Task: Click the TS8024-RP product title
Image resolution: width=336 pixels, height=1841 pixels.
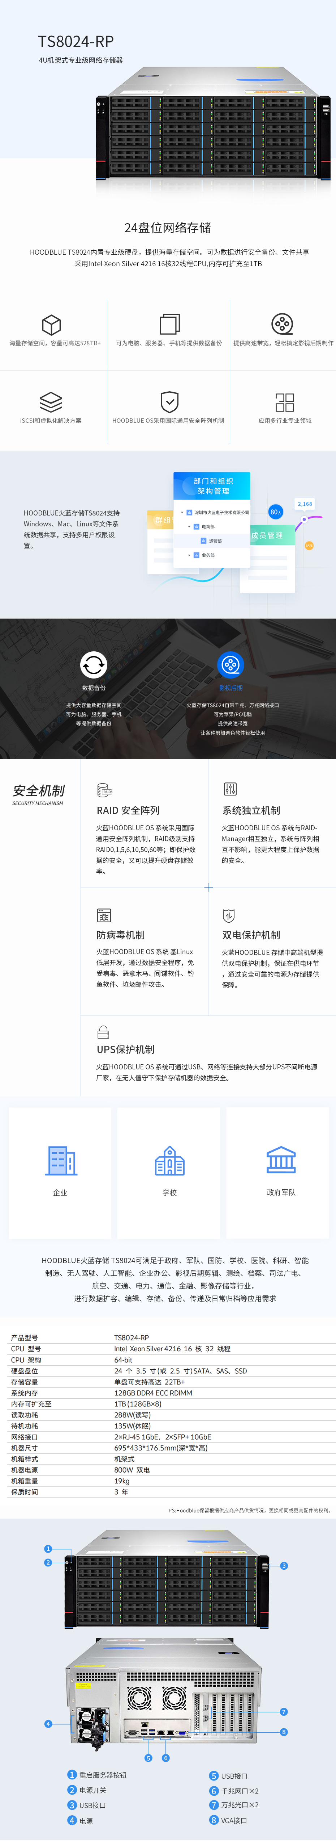Action: 76,41
